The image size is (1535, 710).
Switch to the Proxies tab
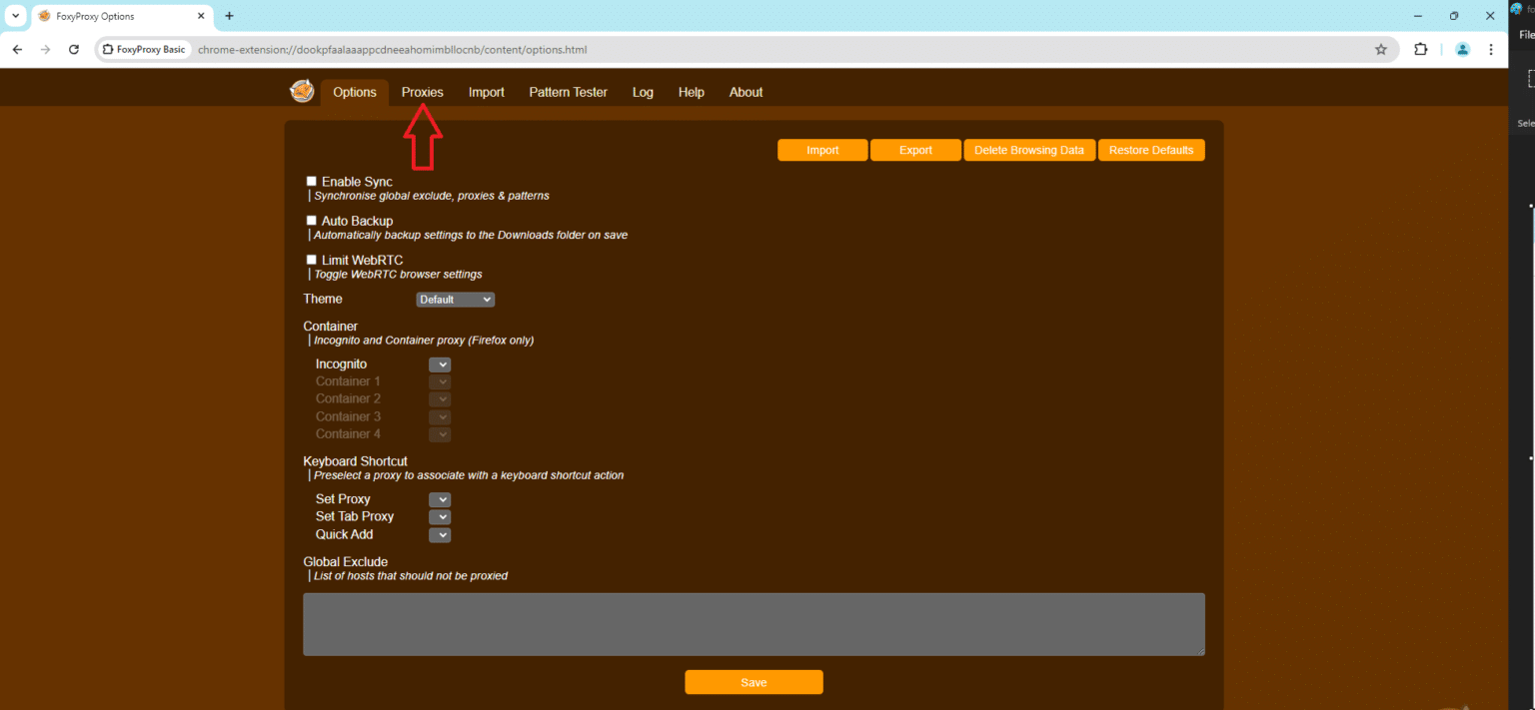[x=422, y=92]
